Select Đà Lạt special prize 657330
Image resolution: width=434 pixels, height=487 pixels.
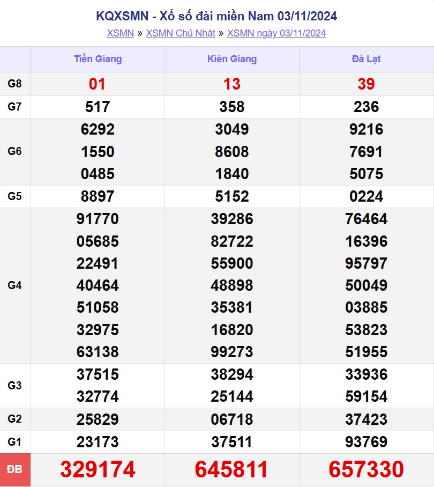pos(366,470)
